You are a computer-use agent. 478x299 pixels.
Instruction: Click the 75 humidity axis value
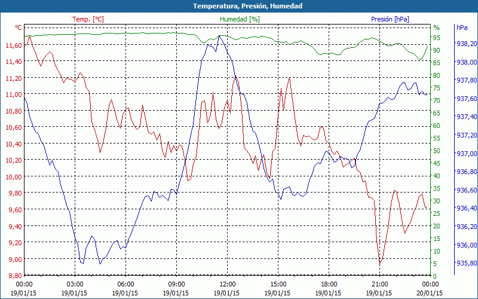tap(437, 88)
